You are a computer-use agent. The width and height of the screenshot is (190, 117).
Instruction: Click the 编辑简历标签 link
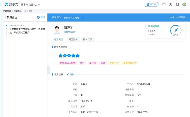(x=70, y=32)
